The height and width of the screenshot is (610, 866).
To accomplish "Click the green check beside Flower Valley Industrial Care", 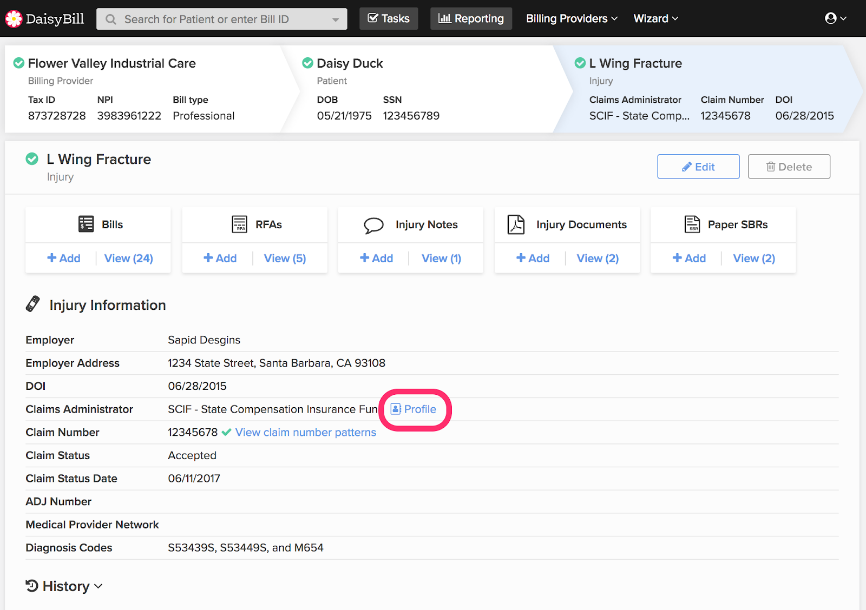I will coord(19,63).
